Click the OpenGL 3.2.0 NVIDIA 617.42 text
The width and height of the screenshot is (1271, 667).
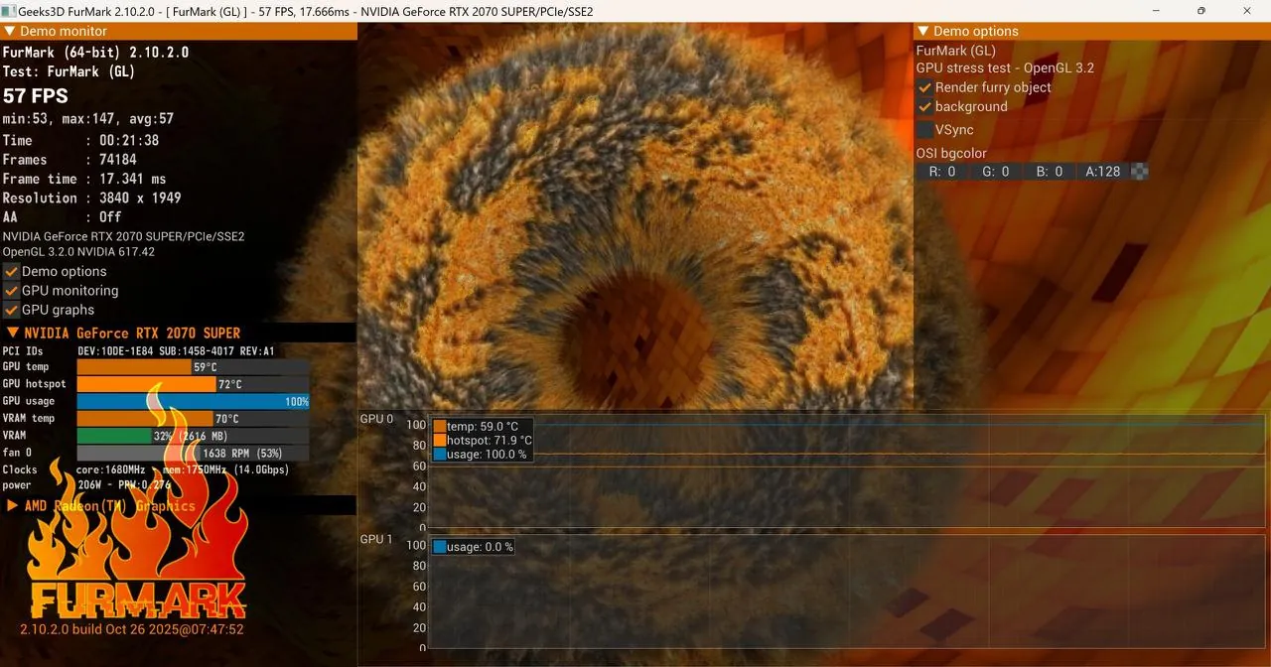click(79, 252)
